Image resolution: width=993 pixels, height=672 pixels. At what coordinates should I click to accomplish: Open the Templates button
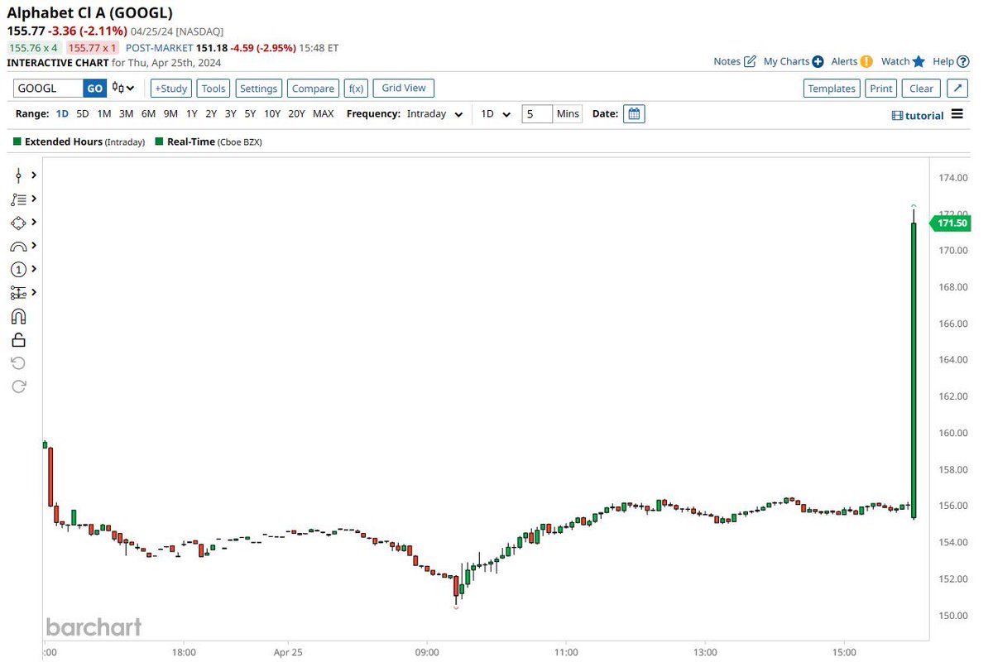832,89
